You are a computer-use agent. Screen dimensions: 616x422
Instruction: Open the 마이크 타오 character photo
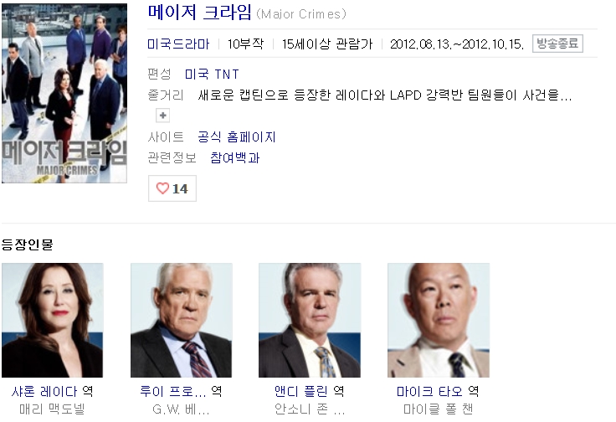[x=439, y=320]
